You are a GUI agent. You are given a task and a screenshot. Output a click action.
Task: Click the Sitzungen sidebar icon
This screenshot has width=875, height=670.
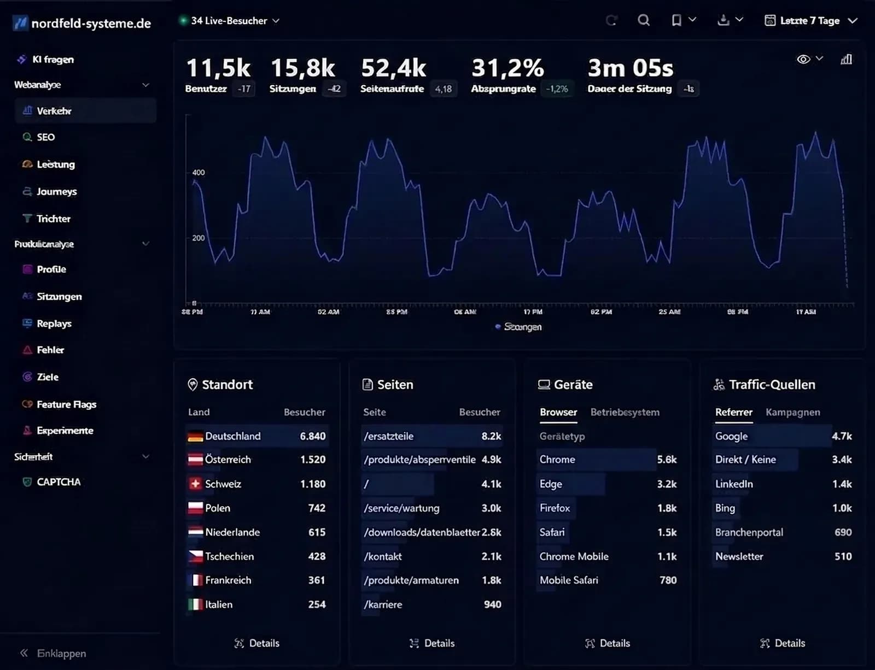coord(27,296)
